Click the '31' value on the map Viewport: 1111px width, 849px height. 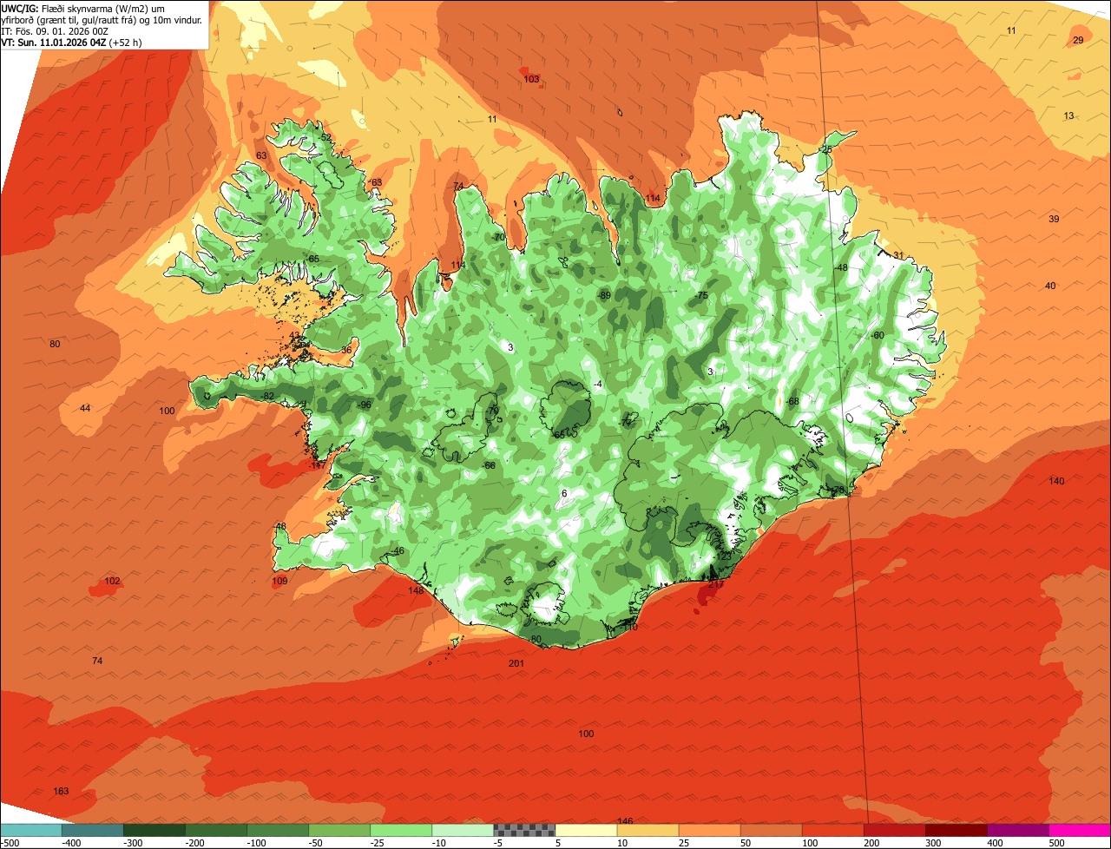pos(898,254)
